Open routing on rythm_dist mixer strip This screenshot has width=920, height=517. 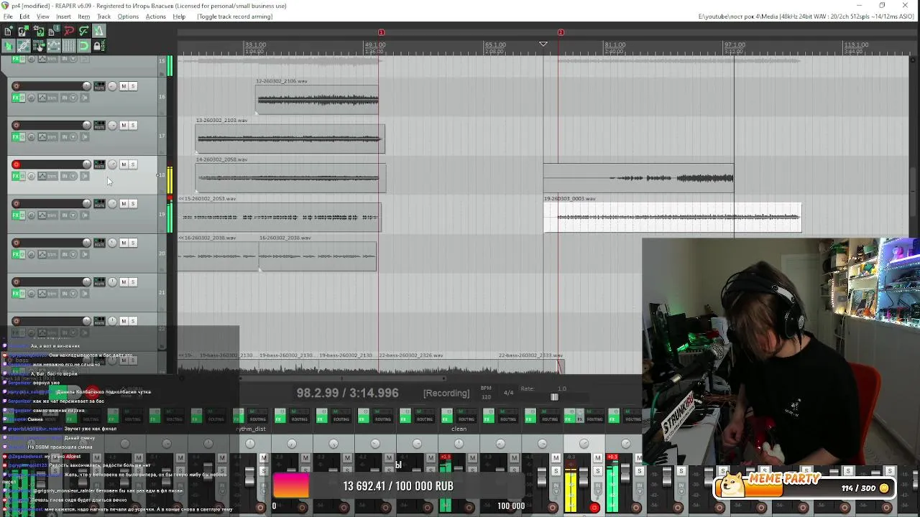click(x=257, y=419)
